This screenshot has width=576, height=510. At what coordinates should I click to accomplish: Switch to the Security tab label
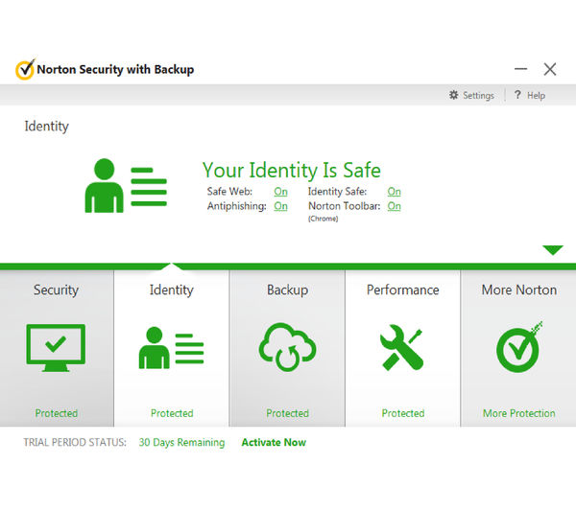(x=56, y=290)
